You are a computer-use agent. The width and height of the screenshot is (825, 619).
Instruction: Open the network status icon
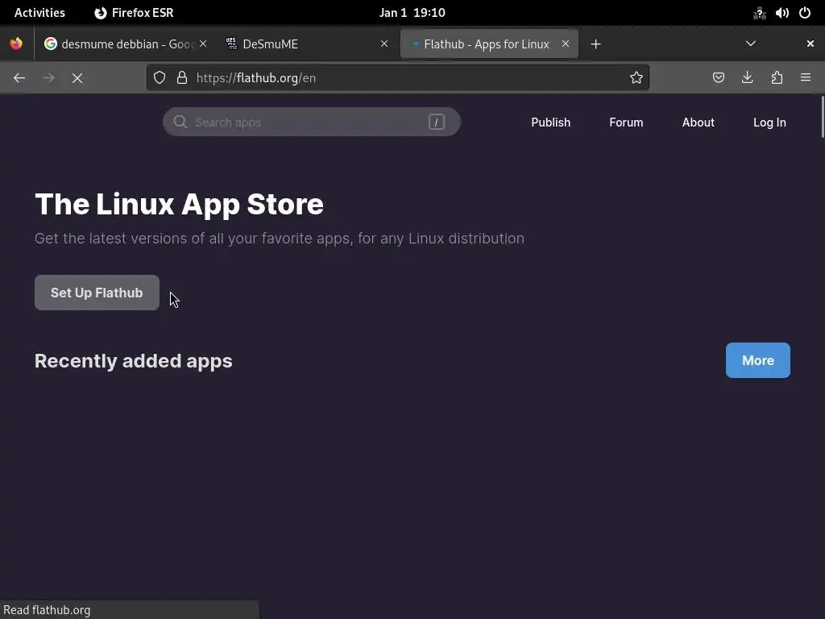(759, 13)
